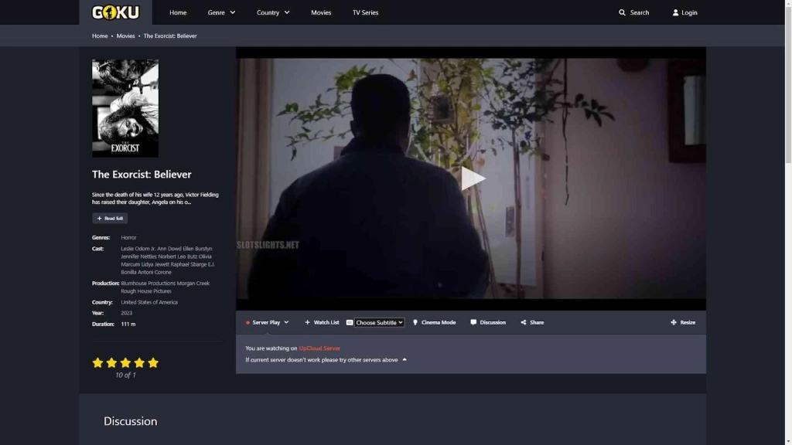
Task: Click the Login user icon
Action: tap(675, 12)
